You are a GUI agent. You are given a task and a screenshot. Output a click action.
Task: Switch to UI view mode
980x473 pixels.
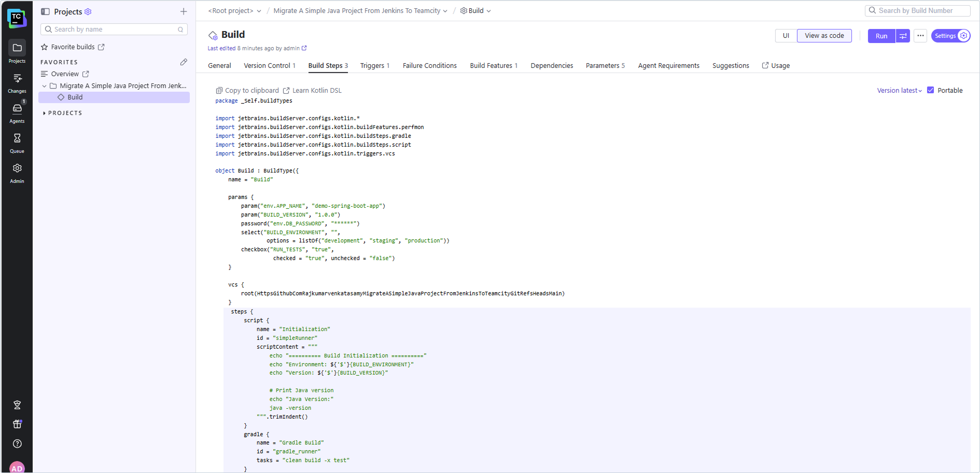coord(786,36)
